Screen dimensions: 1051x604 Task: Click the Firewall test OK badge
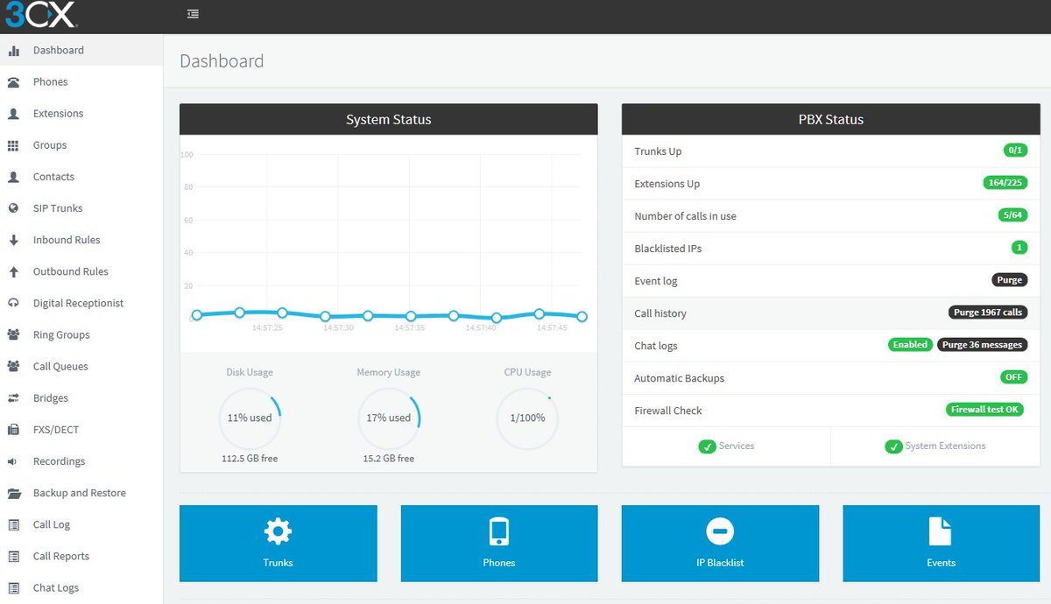click(x=986, y=410)
